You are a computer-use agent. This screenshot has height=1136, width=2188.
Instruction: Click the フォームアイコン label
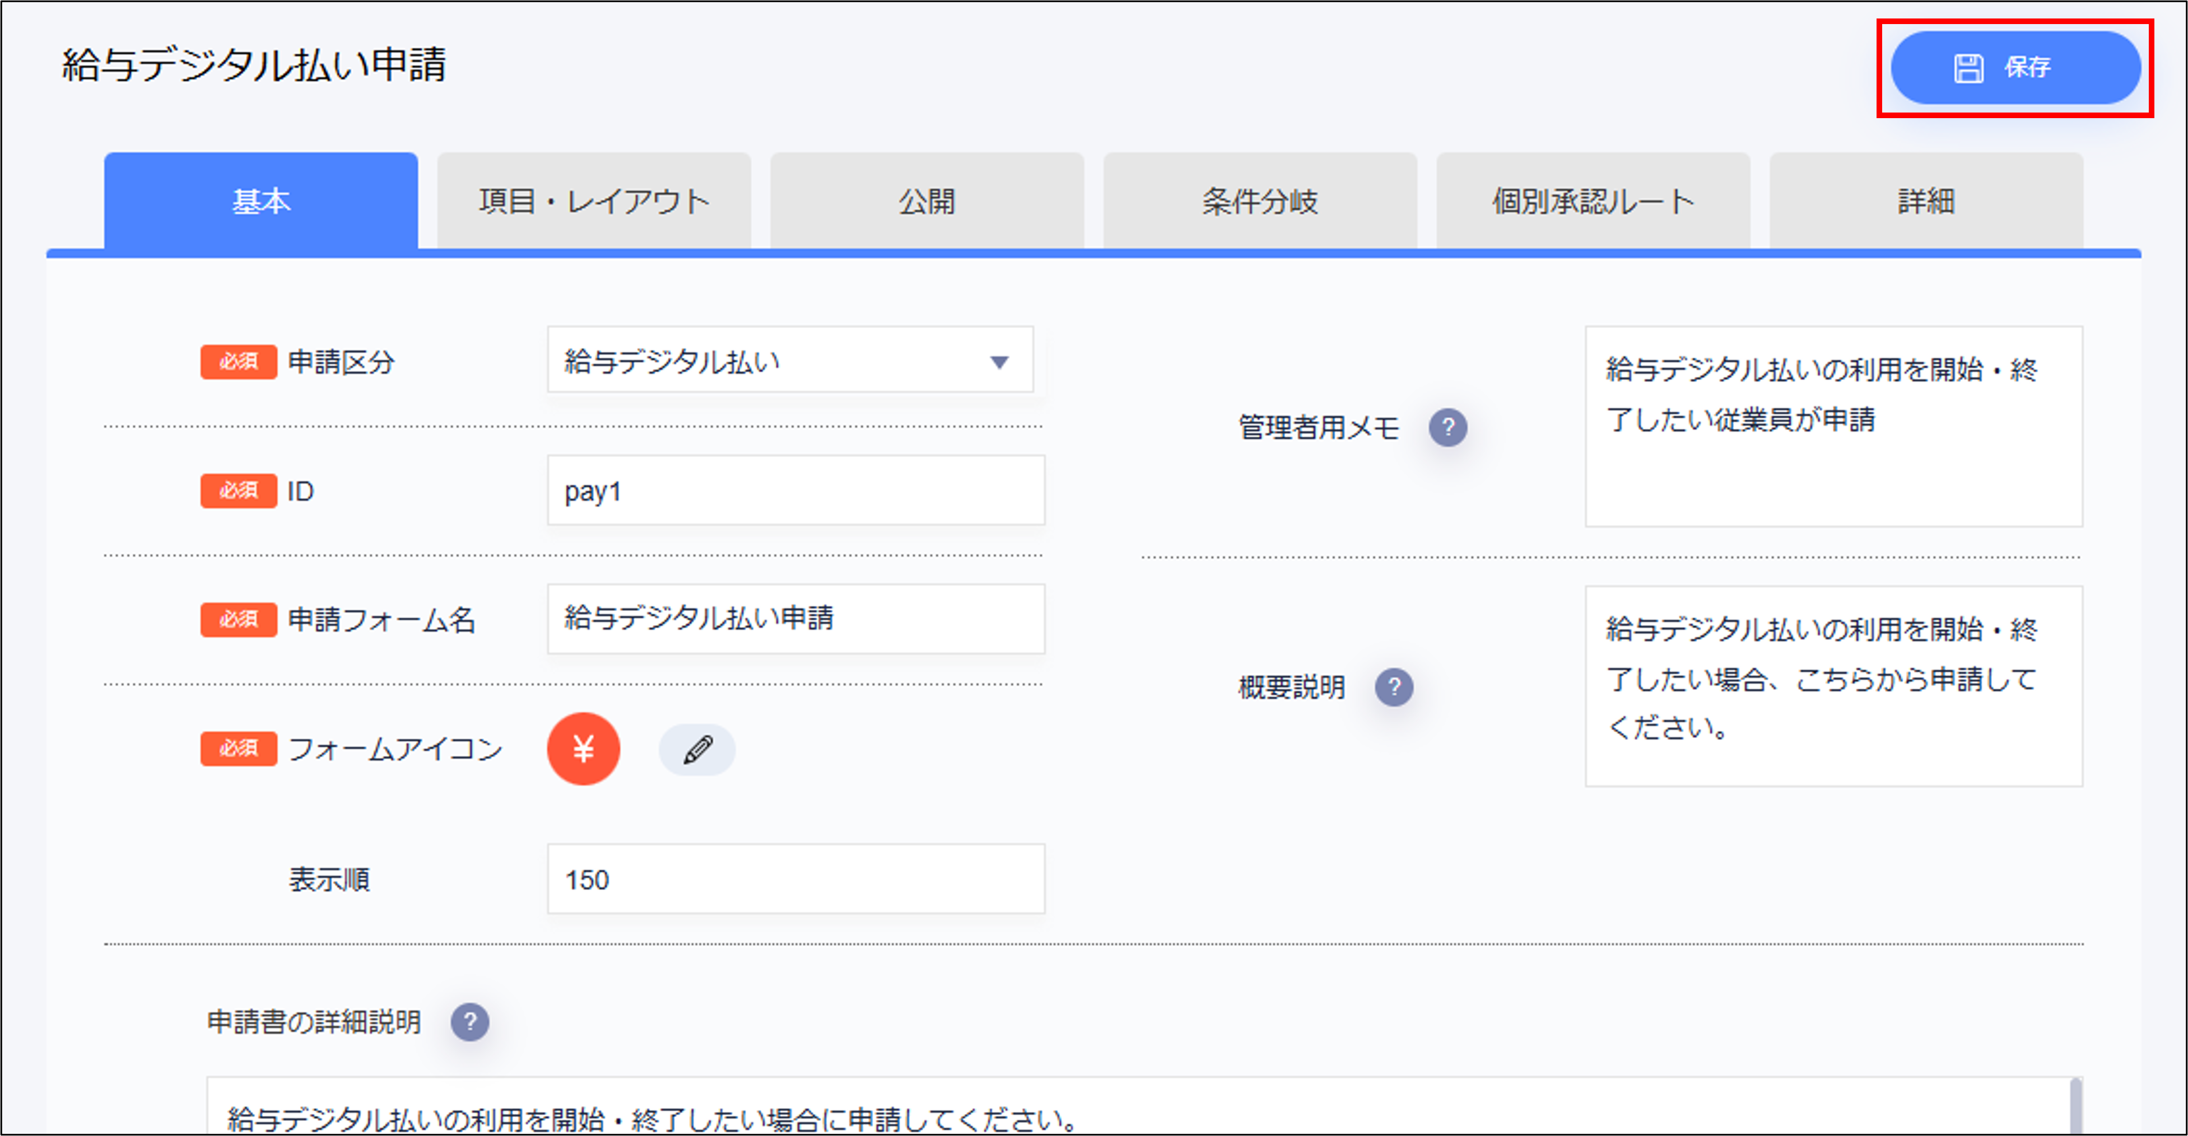coord(395,749)
